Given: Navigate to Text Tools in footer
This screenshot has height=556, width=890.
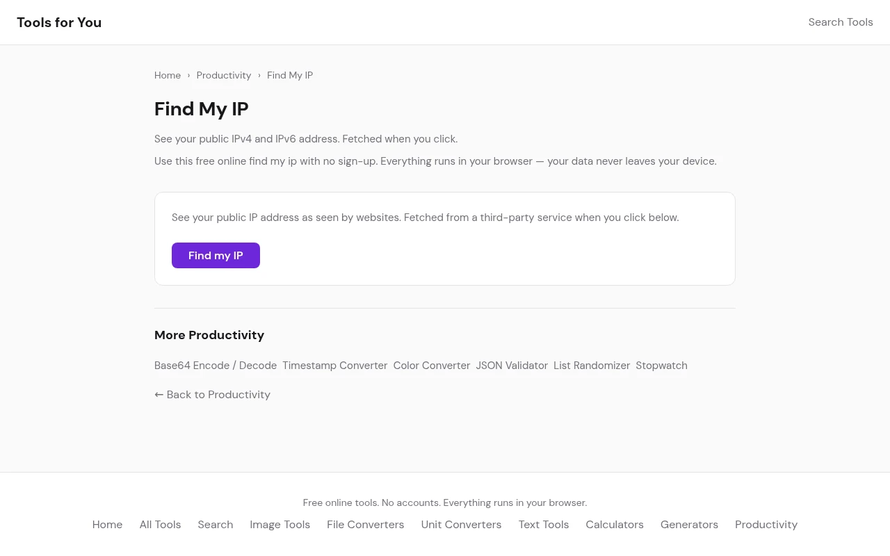Looking at the screenshot, I should click(x=543, y=525).
